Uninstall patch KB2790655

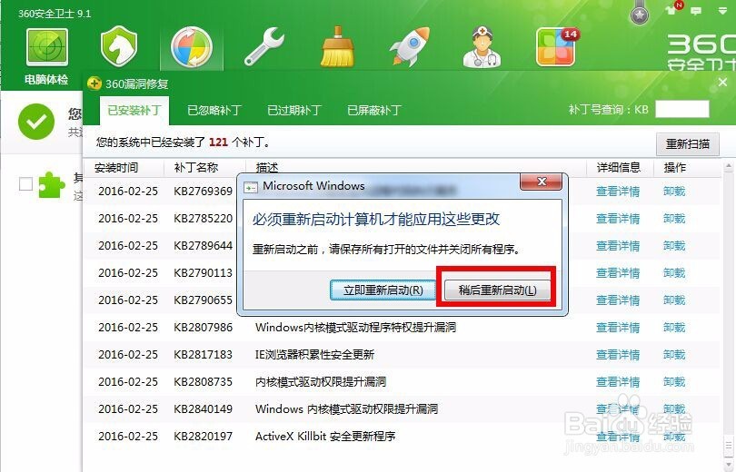674,300
